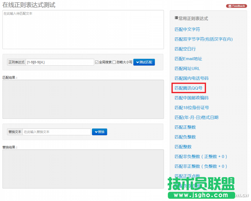The width and height of the screenshot is (251, 201).
Task: Click the 匹配网址URL link
Action: tap(187, 69)
